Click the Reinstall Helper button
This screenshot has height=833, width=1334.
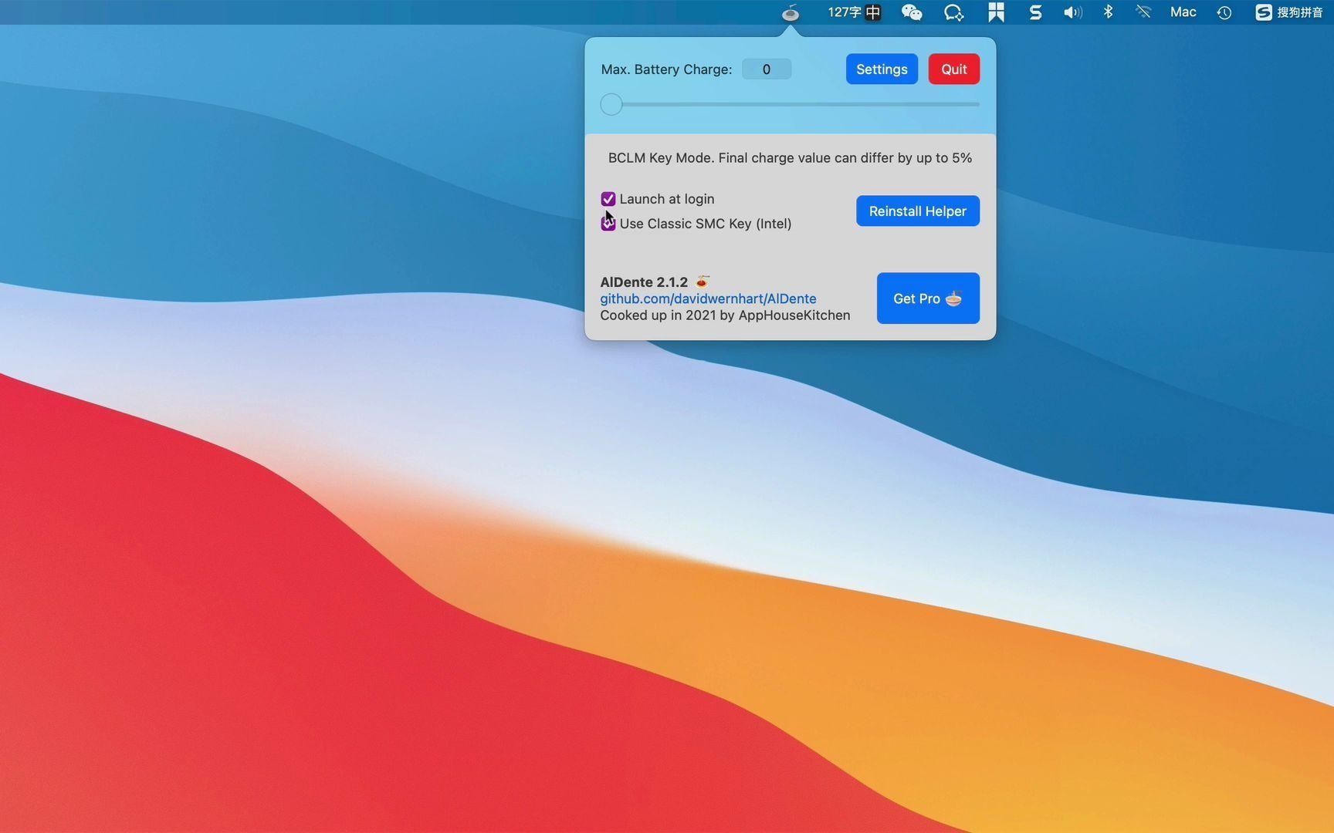point(918,211)
